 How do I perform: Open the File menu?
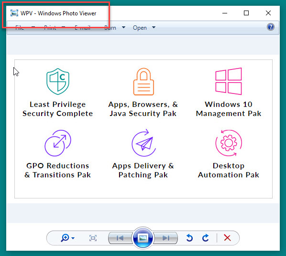point(20,28)
